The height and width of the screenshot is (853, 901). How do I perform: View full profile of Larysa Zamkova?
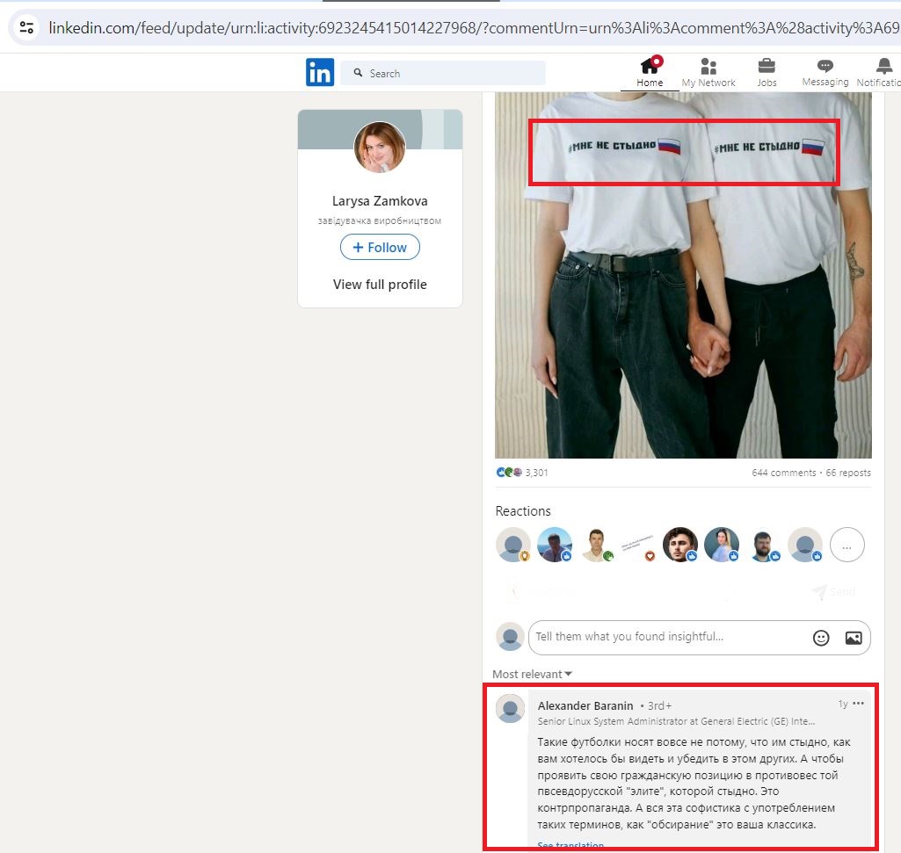(x=380, y=285)
